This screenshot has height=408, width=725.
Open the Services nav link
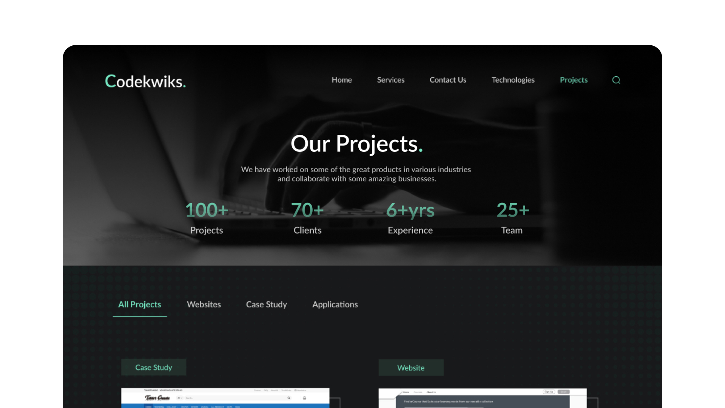[390, 80]
